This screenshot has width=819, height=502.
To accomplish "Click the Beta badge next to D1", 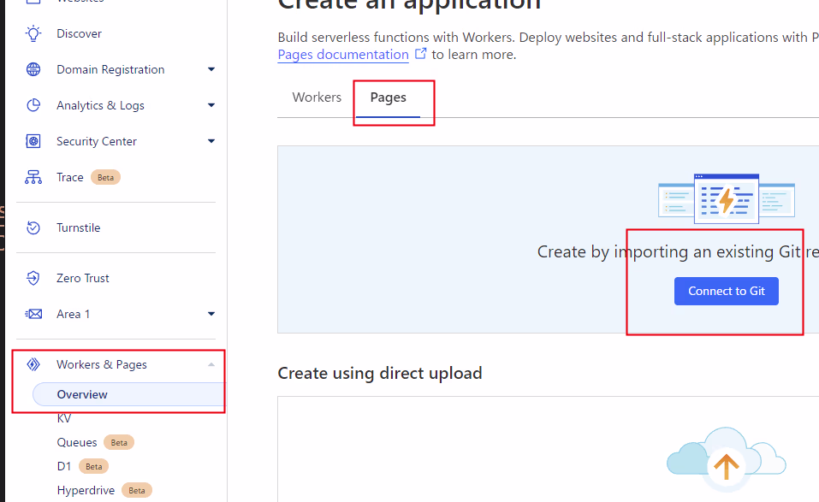I will click(x=93, y=467).
